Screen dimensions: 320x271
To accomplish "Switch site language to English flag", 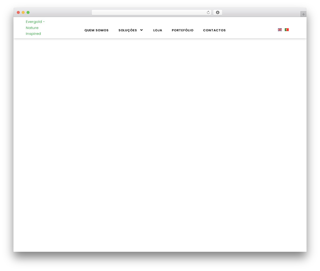I will pos(280,30).
